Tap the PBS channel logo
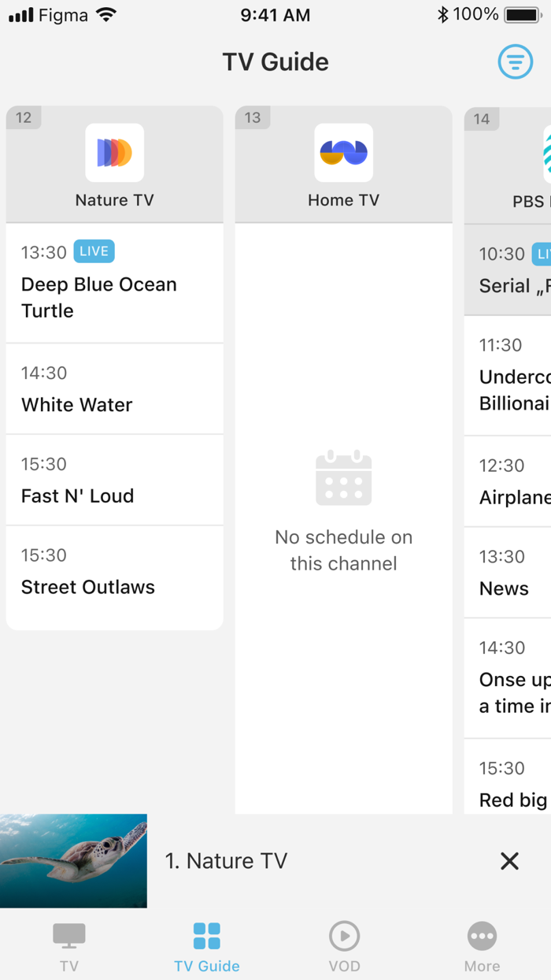This screenshot has height=980, width=551. tap(545, 153)
